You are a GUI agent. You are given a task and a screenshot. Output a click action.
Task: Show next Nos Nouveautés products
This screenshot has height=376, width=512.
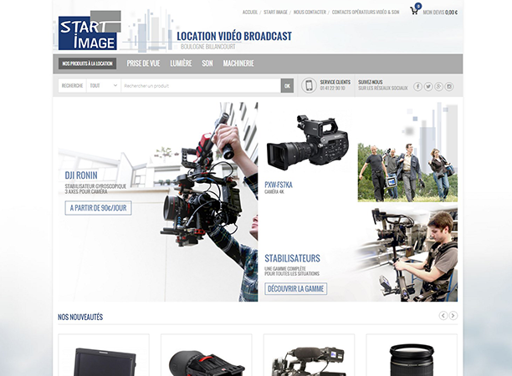coord(453,316)
